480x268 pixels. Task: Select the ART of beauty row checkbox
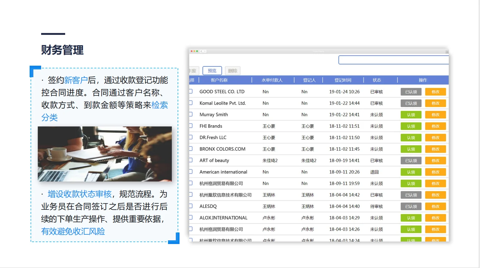[x=191, y=160]
